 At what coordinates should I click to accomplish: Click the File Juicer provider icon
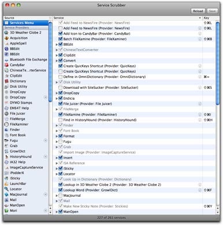(6, 114)
